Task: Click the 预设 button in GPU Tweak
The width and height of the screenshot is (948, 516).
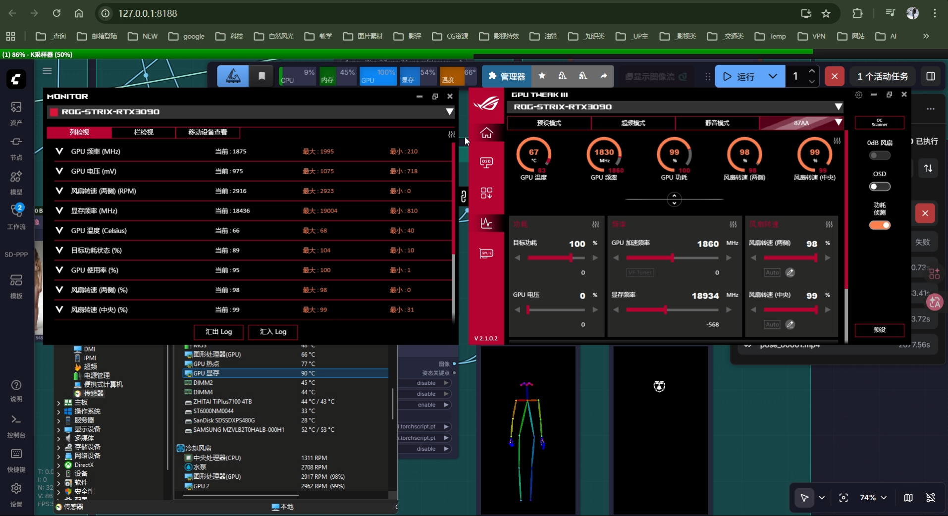Action: coord(880,330)
